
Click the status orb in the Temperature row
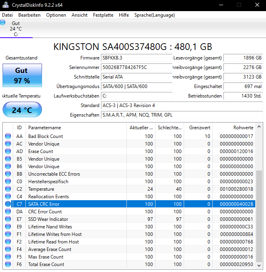[8, 189]
